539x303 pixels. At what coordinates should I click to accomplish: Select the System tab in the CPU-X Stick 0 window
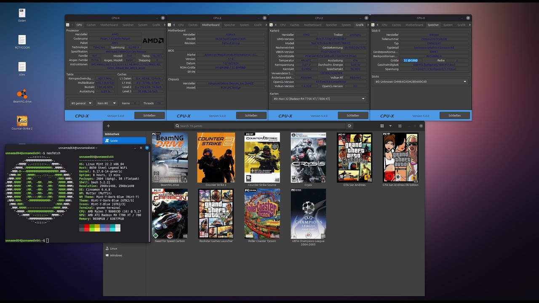coord(448,25)
